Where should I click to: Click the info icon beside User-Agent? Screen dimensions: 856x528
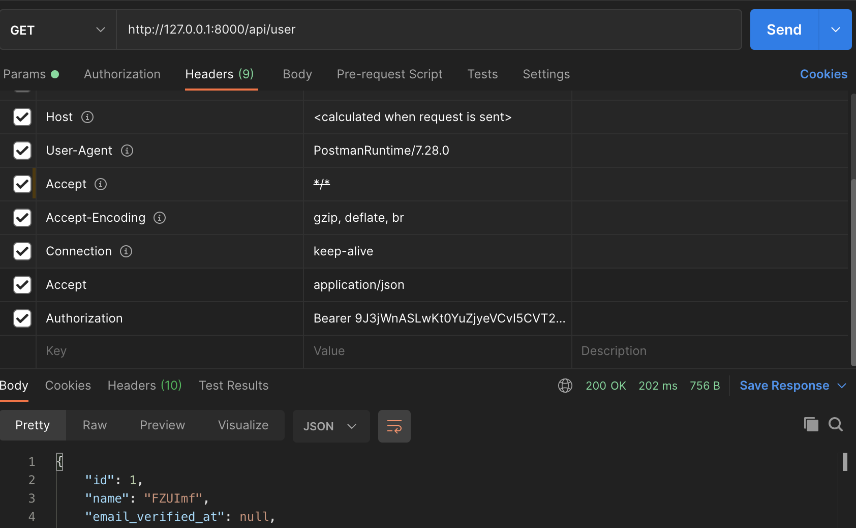point(128,151)
